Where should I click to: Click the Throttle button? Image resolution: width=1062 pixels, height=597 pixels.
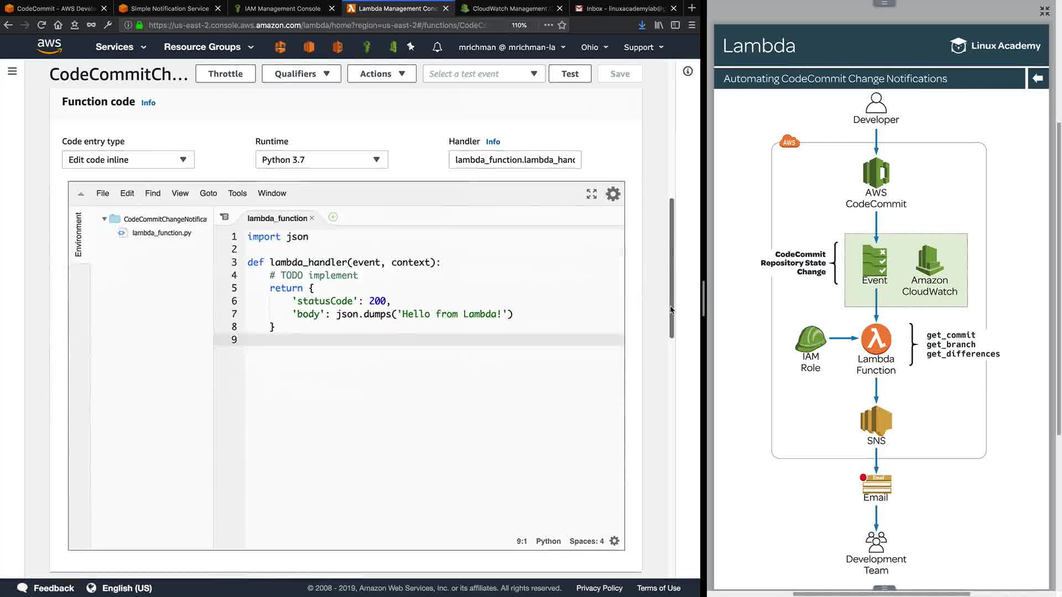[225, 74]
